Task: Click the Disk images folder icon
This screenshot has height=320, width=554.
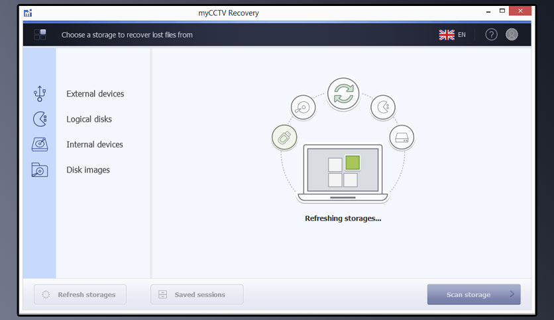Action: (x=40, y=170)
